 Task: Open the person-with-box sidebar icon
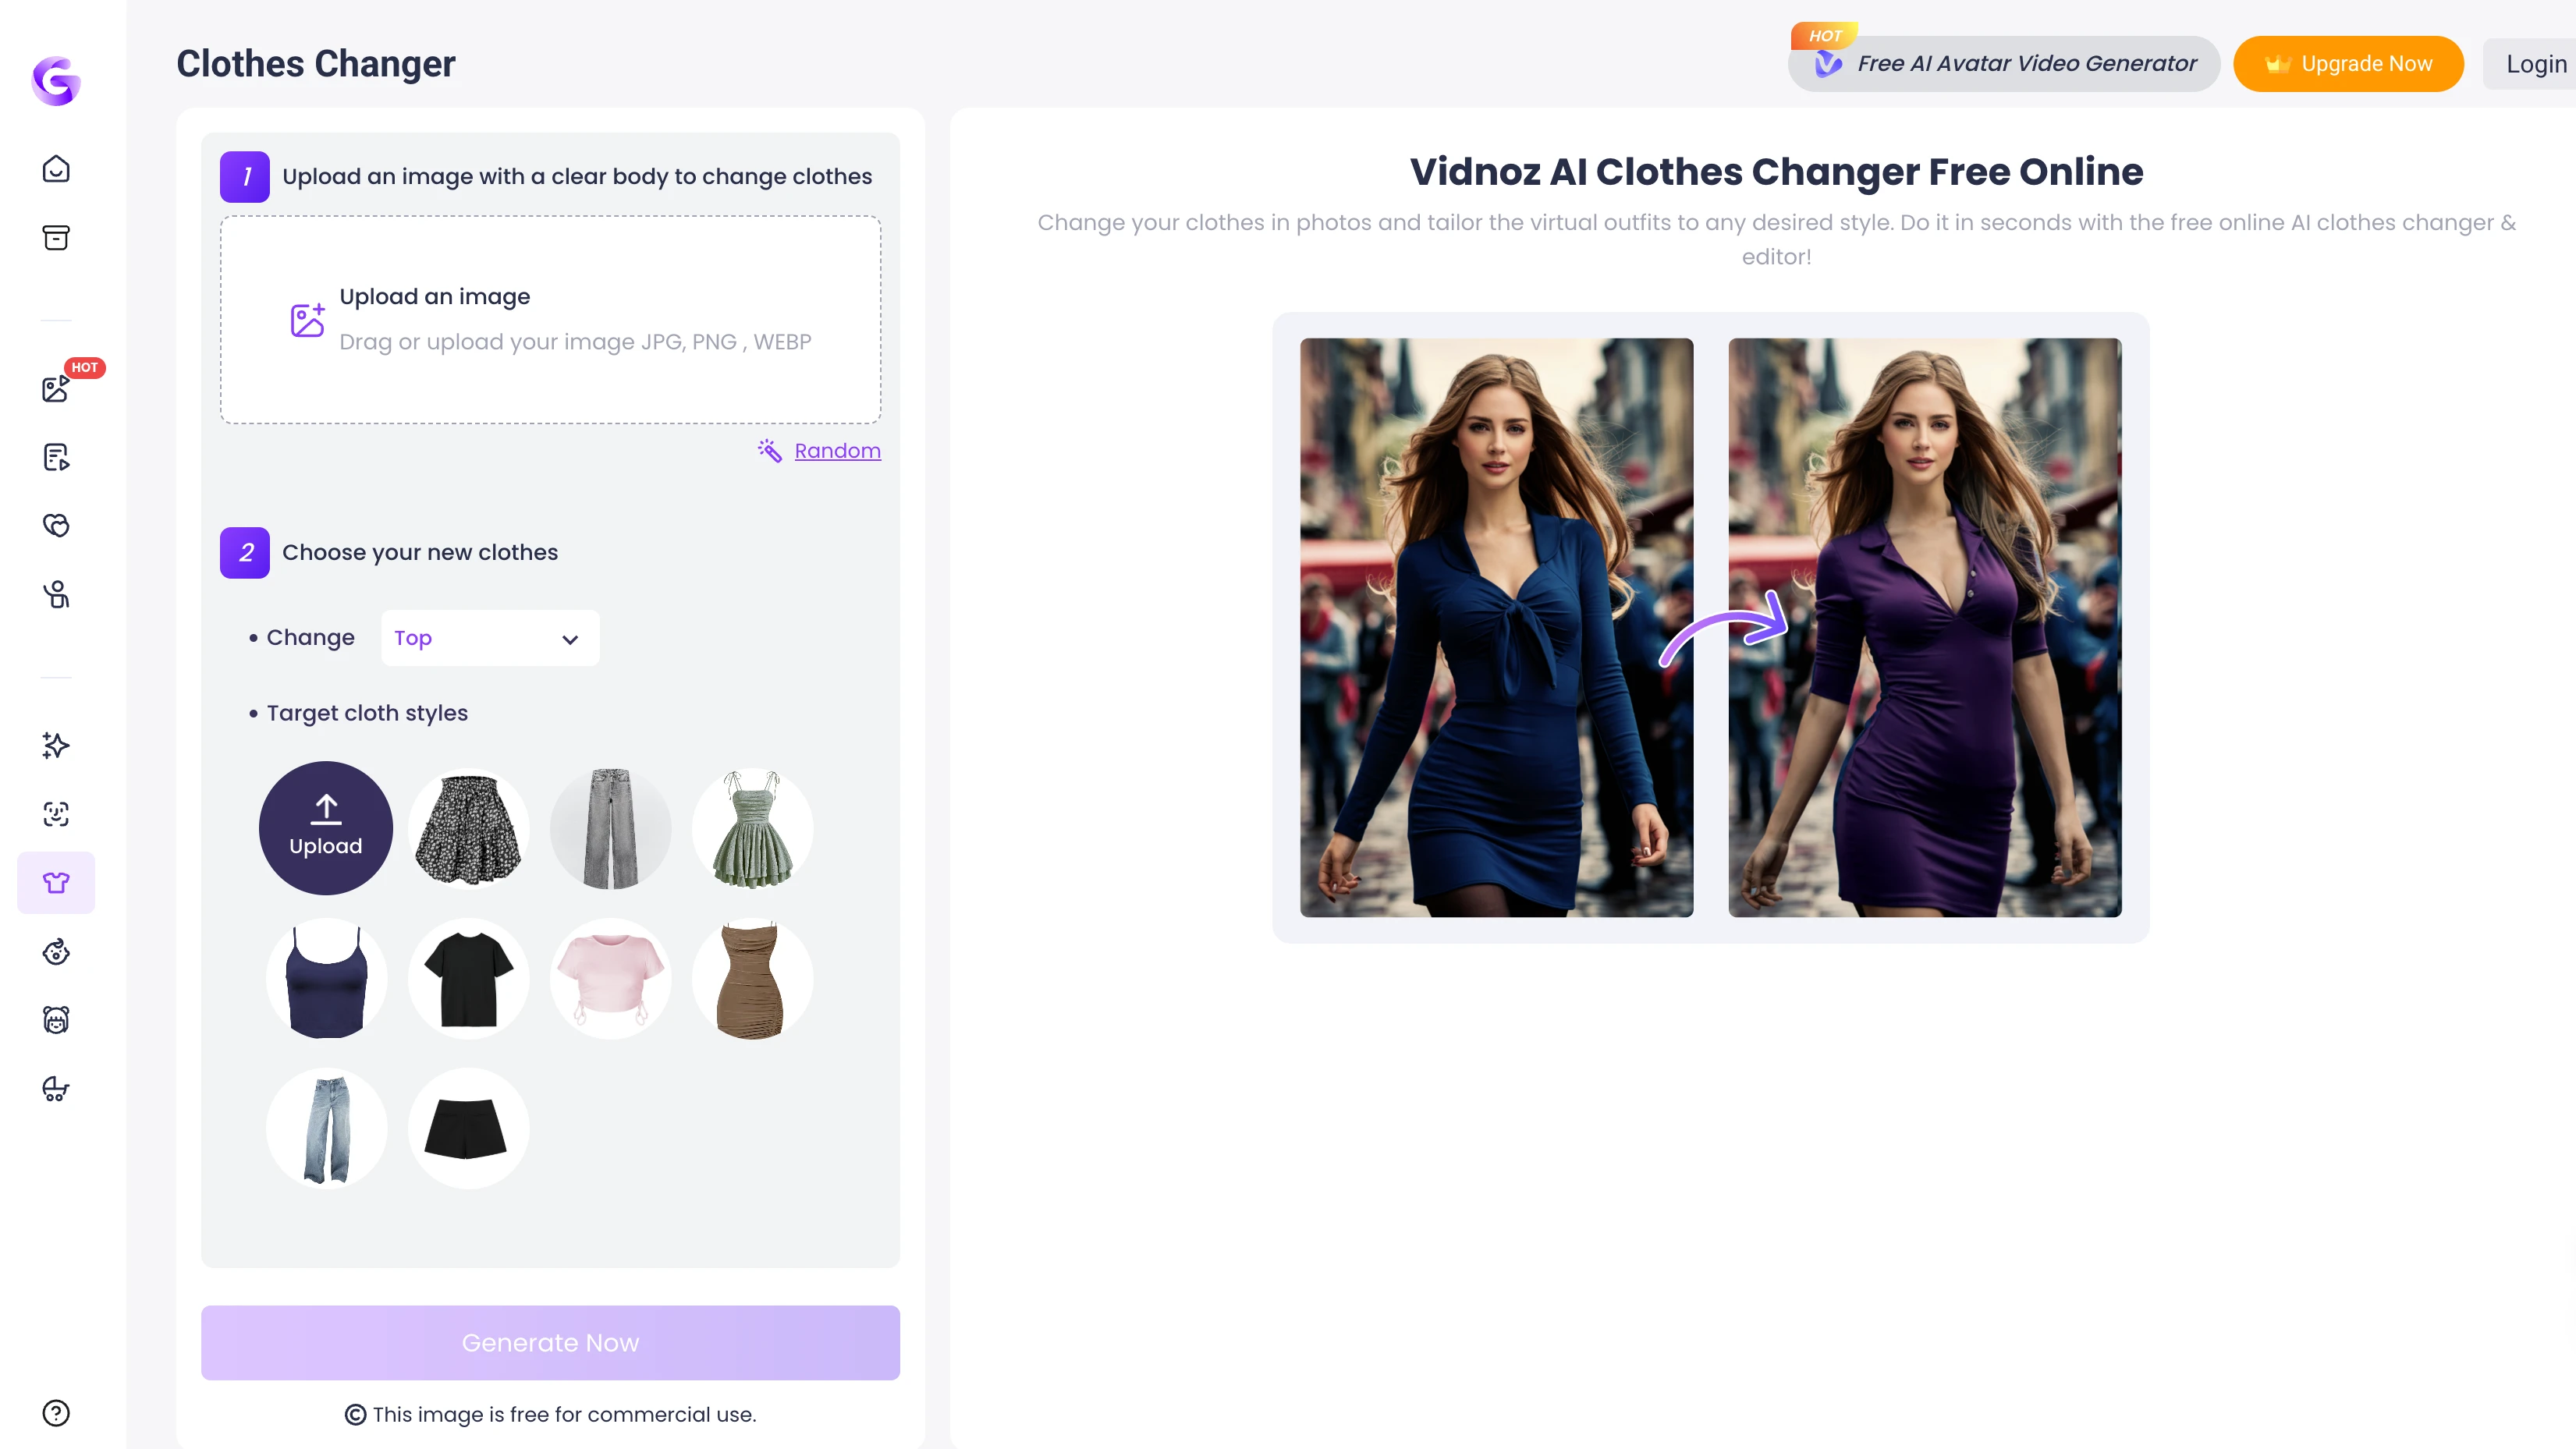coord(56,594)
